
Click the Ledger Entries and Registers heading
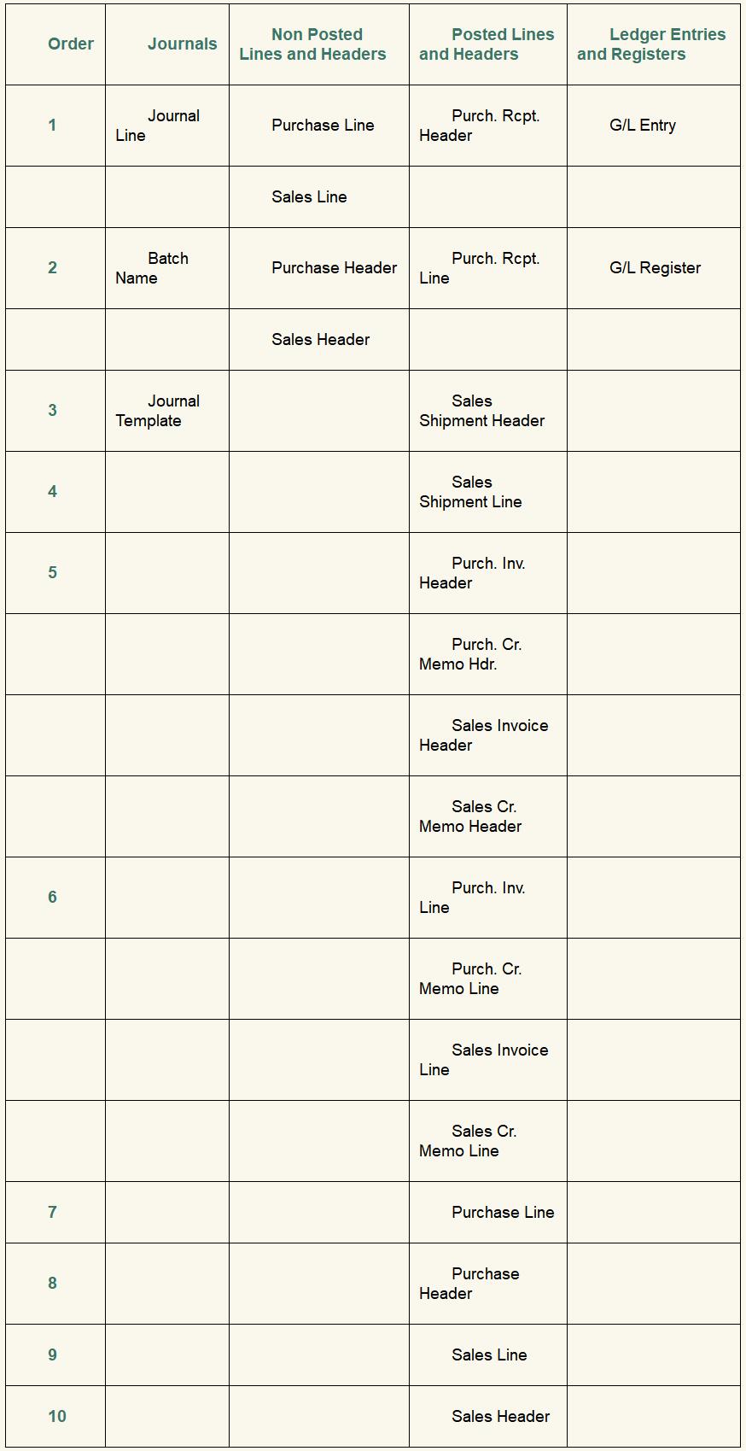pyautogui.click(x=651, y=44)
